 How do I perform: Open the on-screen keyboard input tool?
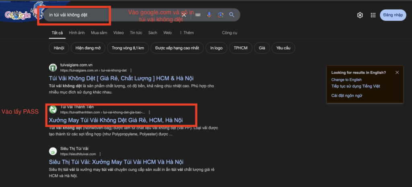tap(198, 15)
